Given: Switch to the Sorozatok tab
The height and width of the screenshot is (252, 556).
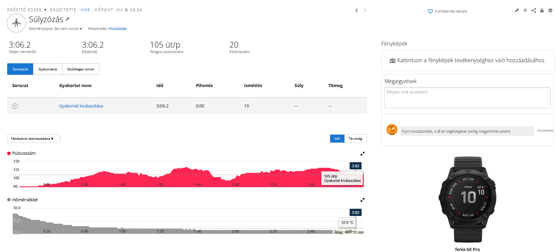Looking at the screenshot, I should tap(20, 69).
